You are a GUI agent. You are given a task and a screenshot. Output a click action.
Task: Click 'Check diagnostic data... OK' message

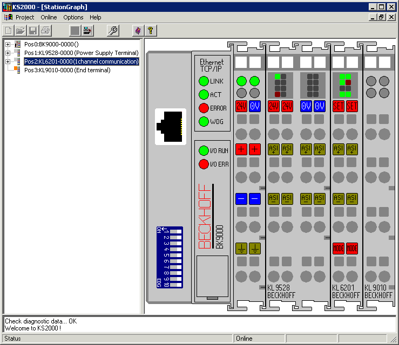[x=40, y=321]
